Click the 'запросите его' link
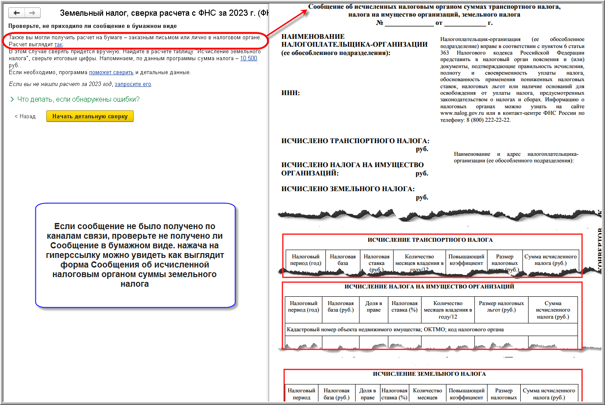The image size is (605, 405). click(x=133, y=84)
